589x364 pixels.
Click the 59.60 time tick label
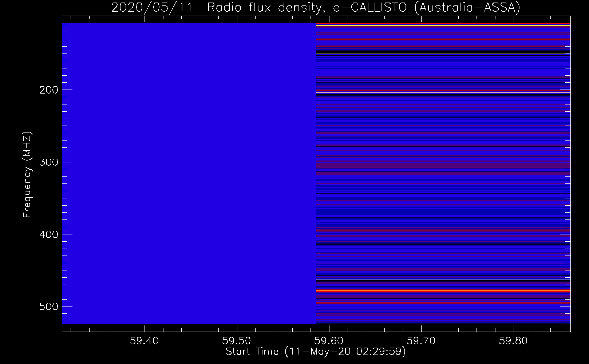point(329,341)
